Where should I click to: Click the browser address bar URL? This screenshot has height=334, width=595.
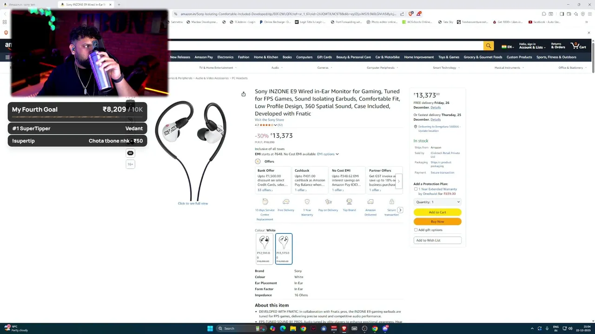pos(288,14)
